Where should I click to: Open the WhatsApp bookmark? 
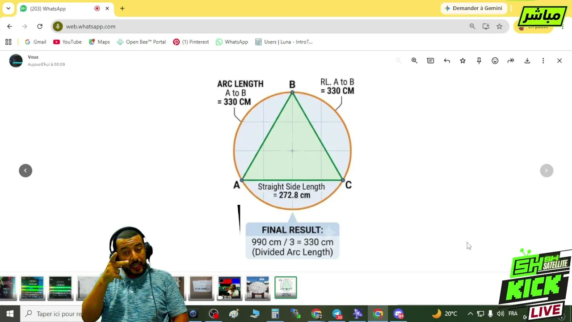pyautogui.click(x=232, y=42)
